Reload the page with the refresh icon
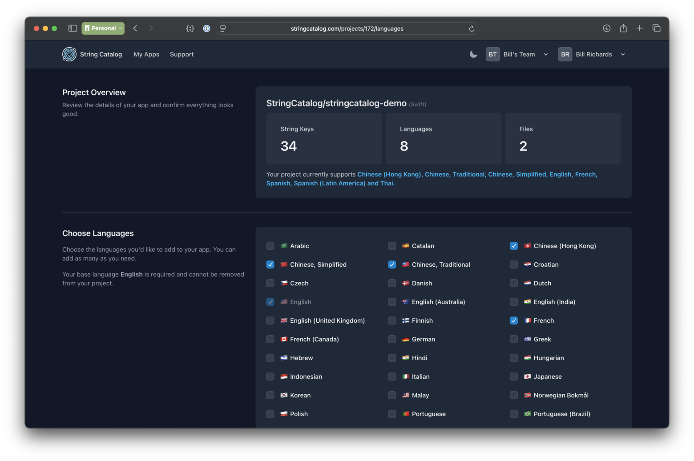 (x=472, y=28)
